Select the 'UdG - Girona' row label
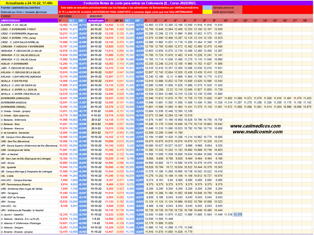 tap(8, 163)
